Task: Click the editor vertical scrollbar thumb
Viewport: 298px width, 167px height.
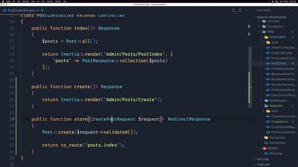Action: (250, 77)
